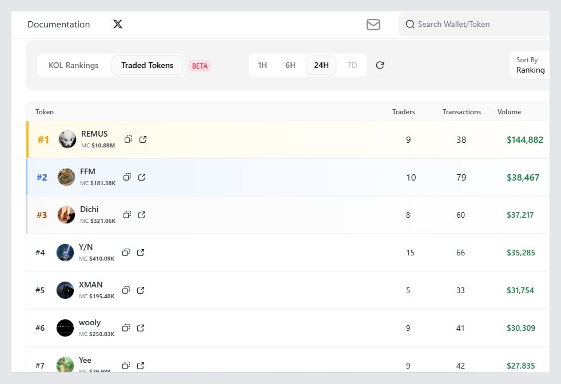The image size is (561, 384).
Task: Open the X (Twitter) logo link
Action: (x=118, y=24)
